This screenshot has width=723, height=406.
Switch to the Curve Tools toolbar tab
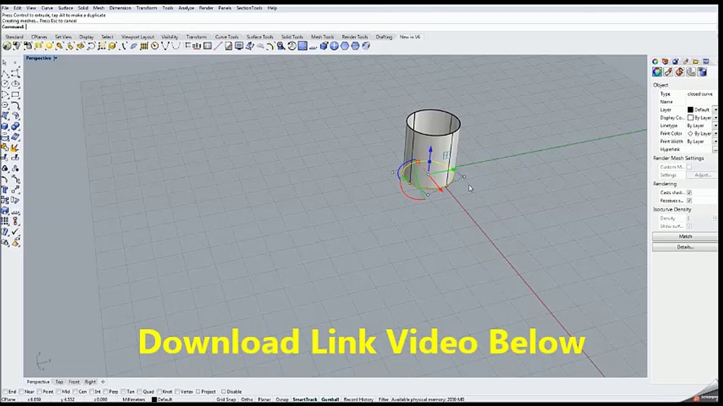pos(226,37)
